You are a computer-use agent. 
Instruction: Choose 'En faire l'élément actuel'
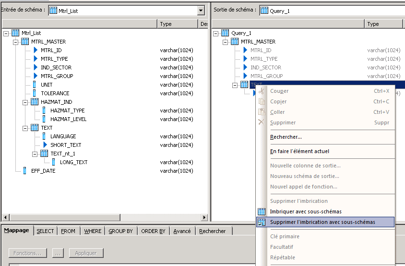coord(299,151)
